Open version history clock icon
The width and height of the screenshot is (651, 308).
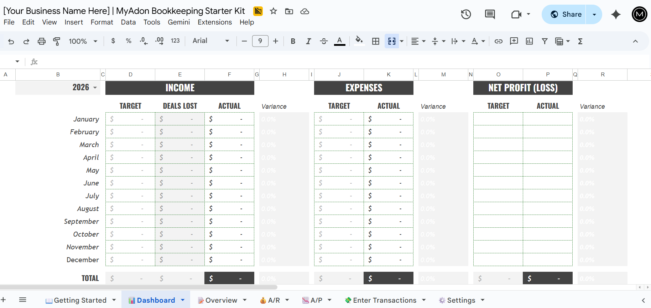tap(466, 14)
